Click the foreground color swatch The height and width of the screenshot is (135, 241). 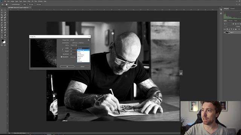pyautogui.click(x=3, y=40)
